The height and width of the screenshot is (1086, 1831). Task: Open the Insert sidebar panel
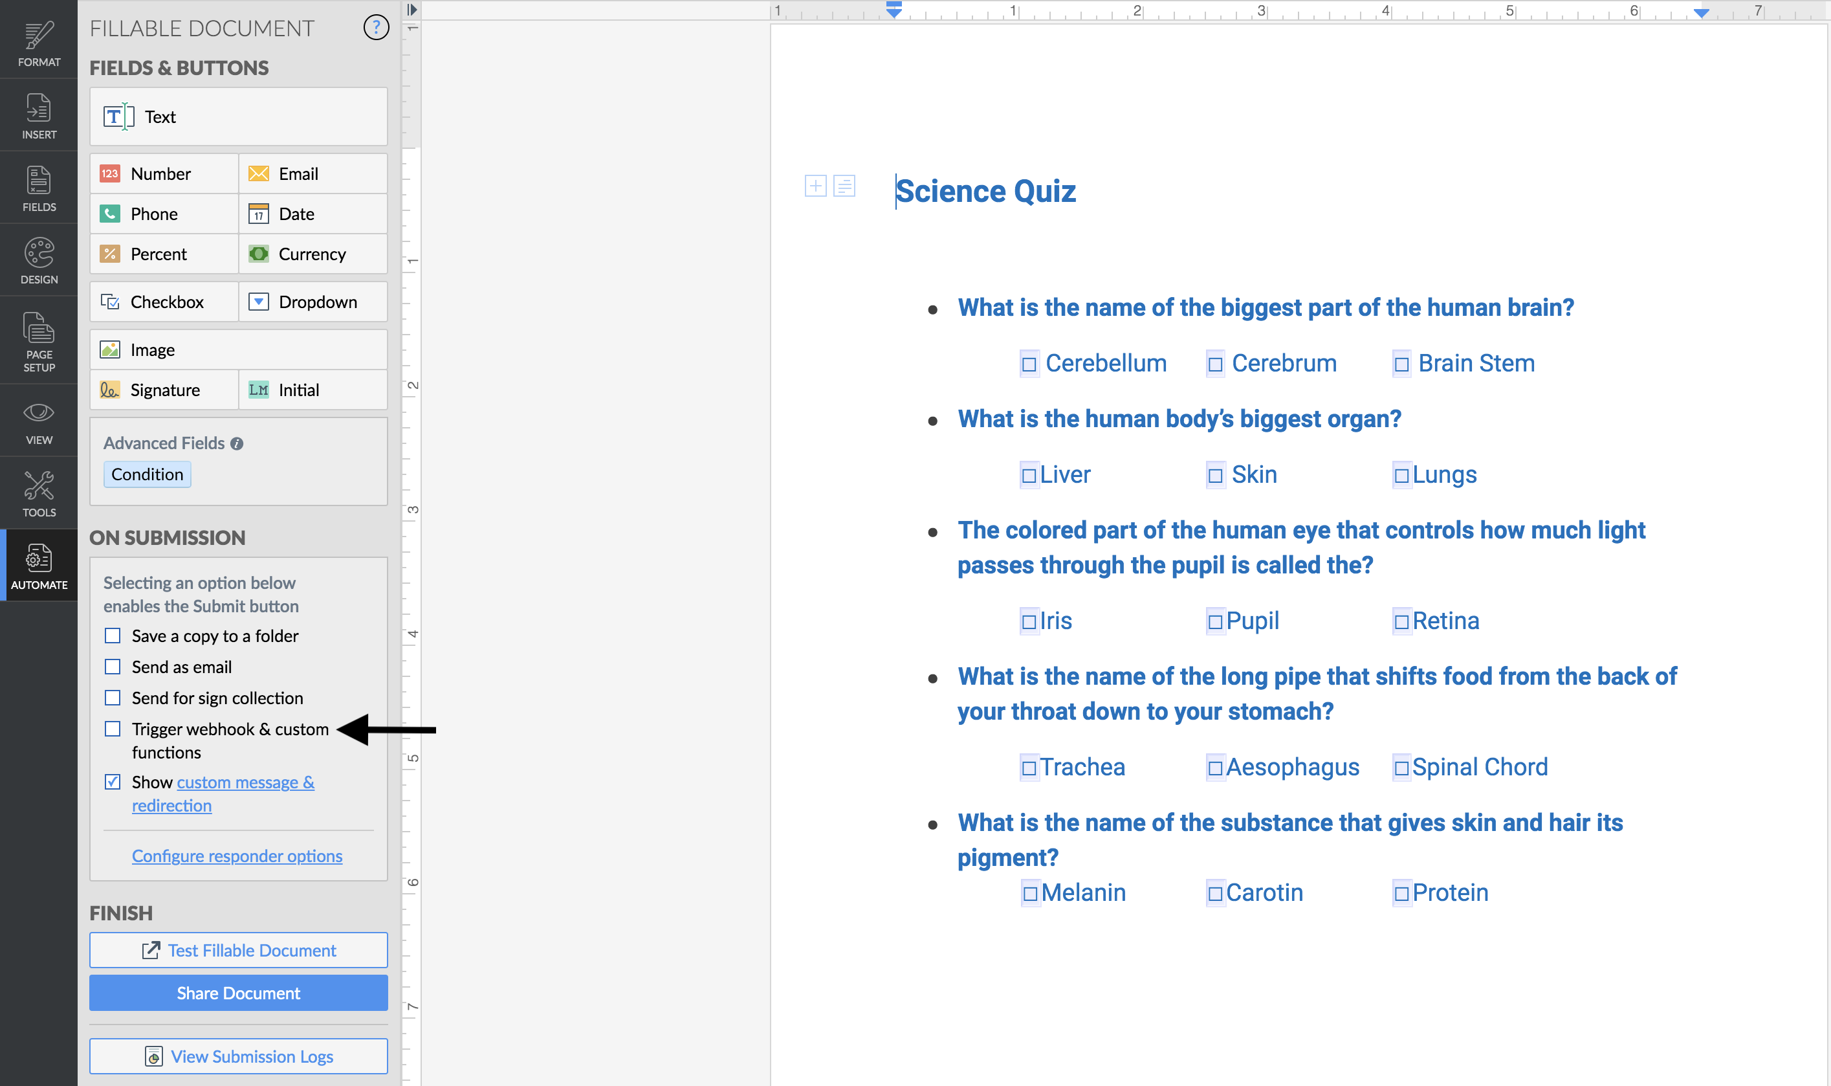[39, 116]
